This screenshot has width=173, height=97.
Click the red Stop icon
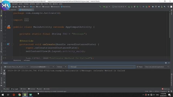coord(149,7)
